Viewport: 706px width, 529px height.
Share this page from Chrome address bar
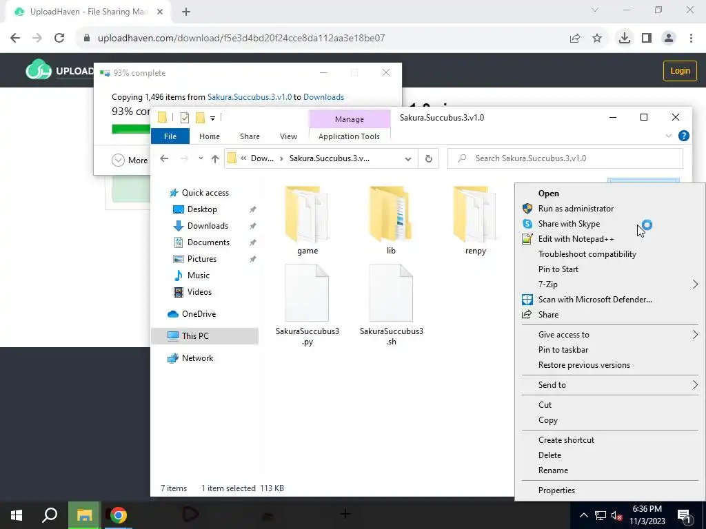pyautogui.click(x=575, y=39)
